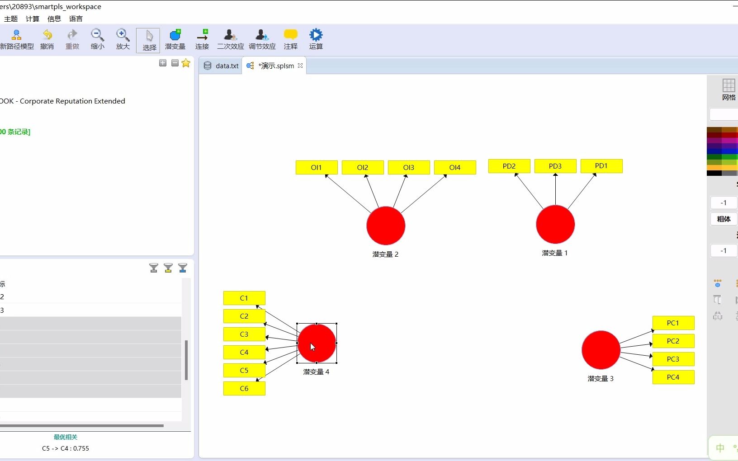The height and width of the screenshot is (461, 738).
Task: Close the 演示.splsm tab
Action: pos(300,66)
